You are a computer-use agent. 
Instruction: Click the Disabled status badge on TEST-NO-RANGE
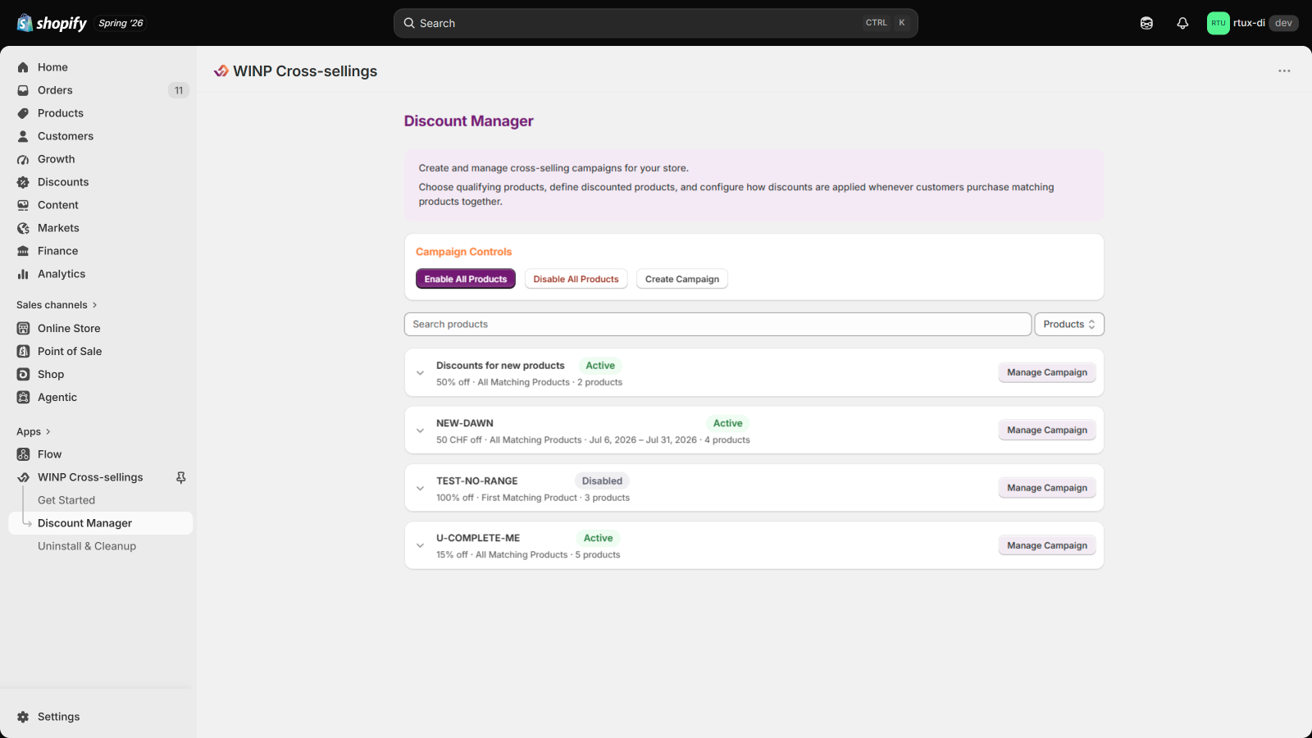click(603, 481)
